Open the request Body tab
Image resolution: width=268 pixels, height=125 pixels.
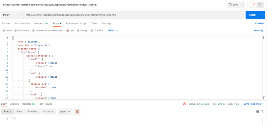point(57,24)
